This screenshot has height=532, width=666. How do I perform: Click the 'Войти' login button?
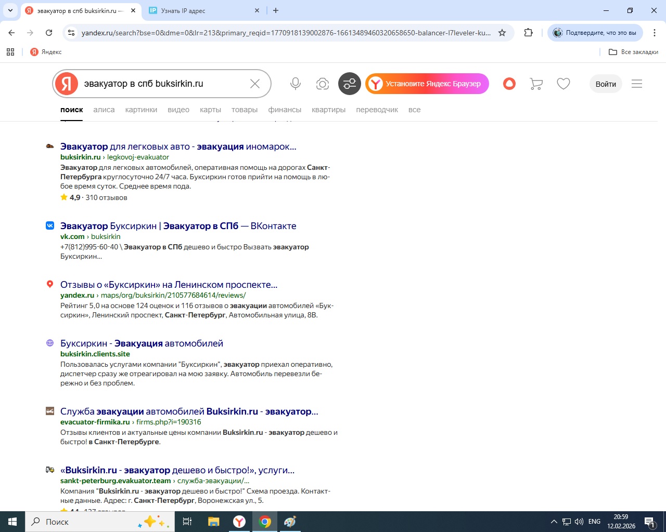[606, 84]
